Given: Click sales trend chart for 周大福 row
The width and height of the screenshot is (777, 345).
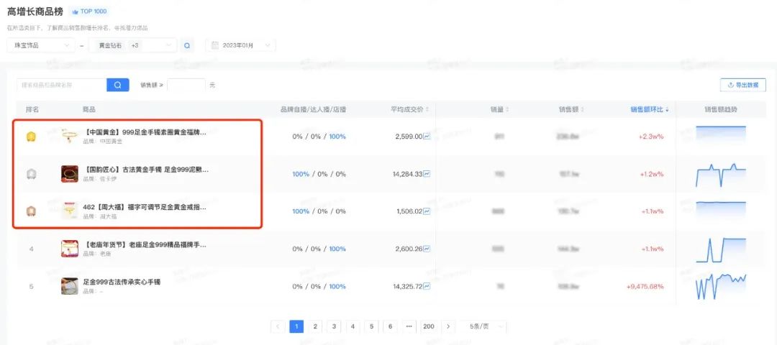Looking at the screenshot, I should (720, 210).
